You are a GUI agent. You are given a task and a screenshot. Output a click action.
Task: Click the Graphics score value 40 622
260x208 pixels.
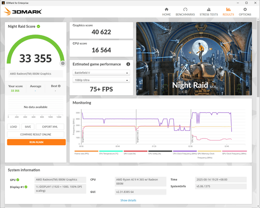point(101,32)
